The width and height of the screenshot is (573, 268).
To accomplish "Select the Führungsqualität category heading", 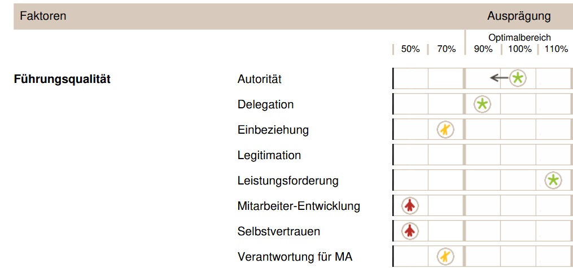I will (62, 79).
